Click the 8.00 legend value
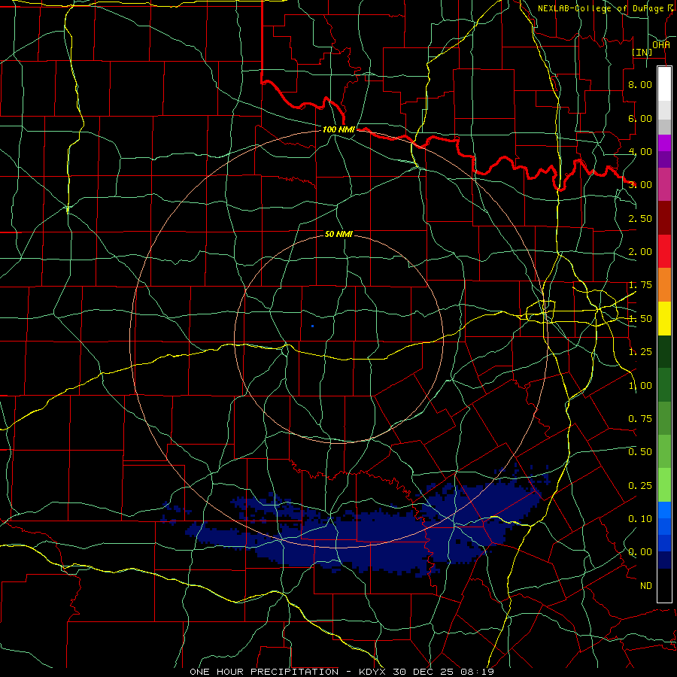 (640, 84)
